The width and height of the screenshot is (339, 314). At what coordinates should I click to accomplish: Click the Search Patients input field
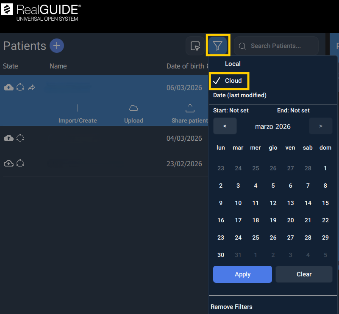(280, 46)
